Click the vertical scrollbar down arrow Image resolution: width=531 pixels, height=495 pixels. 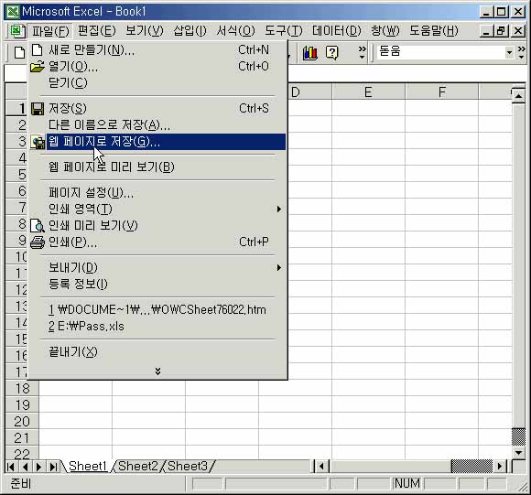[518, 452]
